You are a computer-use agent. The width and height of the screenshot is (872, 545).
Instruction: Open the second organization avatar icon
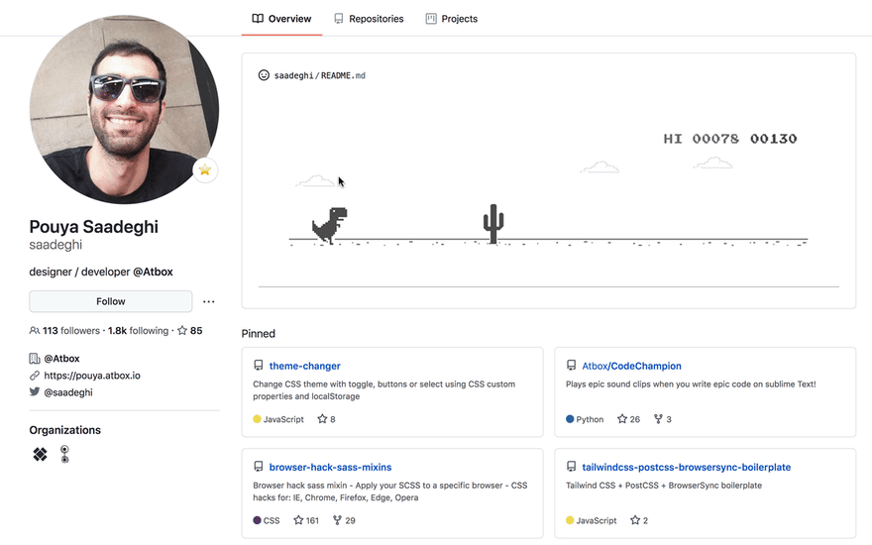[x=65, y=455]
